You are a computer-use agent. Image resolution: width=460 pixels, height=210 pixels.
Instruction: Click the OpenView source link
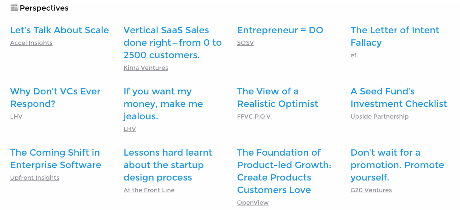(x=253, y=203)
